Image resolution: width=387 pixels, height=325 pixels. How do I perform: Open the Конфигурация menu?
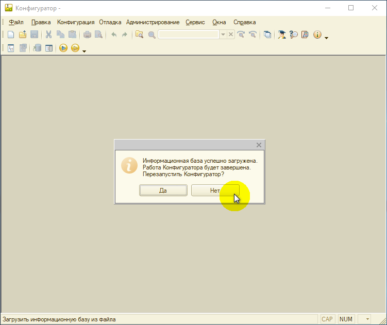point(76,22)
